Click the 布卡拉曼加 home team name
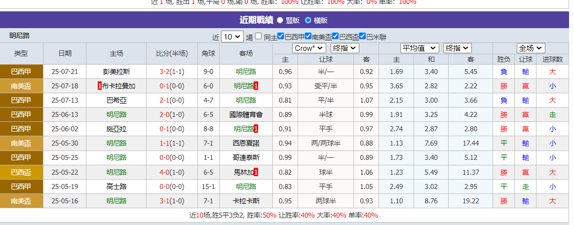This screenshot has width=573, height=225. pos(119,86)
